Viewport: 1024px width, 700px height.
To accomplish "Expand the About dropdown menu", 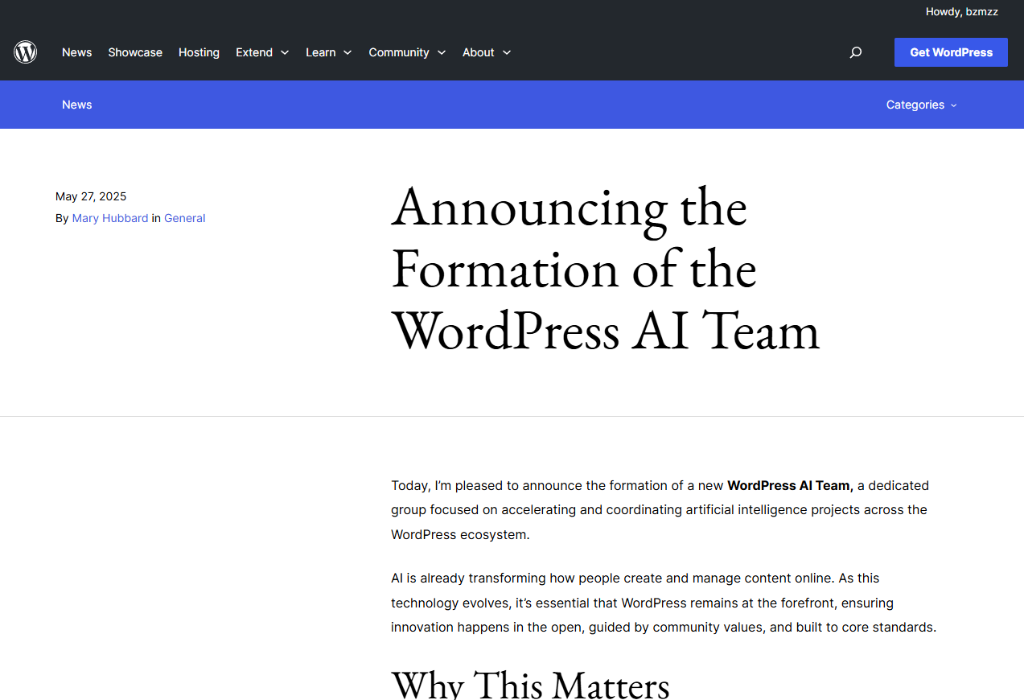I will coord(487,52).
